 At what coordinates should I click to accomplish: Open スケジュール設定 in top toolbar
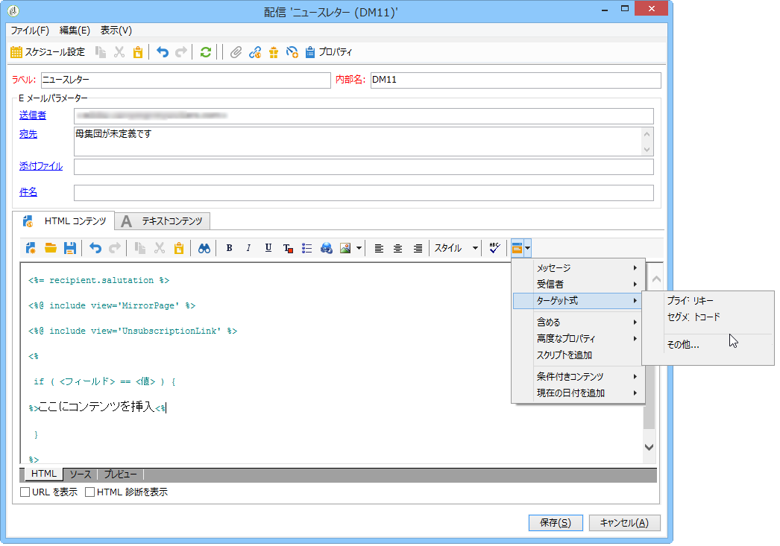tap(48, 51)
